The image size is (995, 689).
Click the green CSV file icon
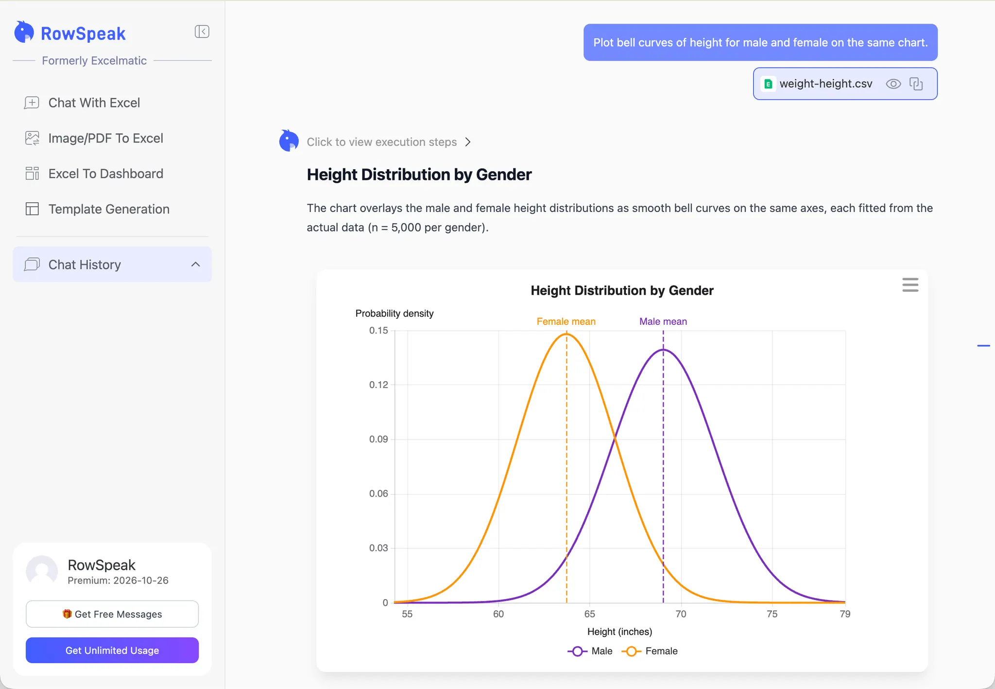(x=768, y=84)
